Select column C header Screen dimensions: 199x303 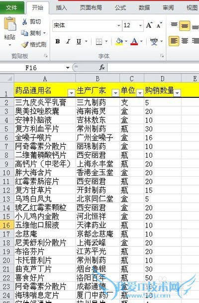click(131, 79)
